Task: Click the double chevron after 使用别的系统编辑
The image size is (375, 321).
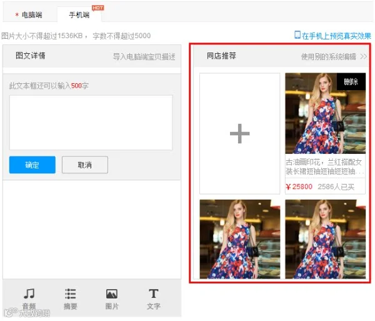Action: [x=364, y=57]
